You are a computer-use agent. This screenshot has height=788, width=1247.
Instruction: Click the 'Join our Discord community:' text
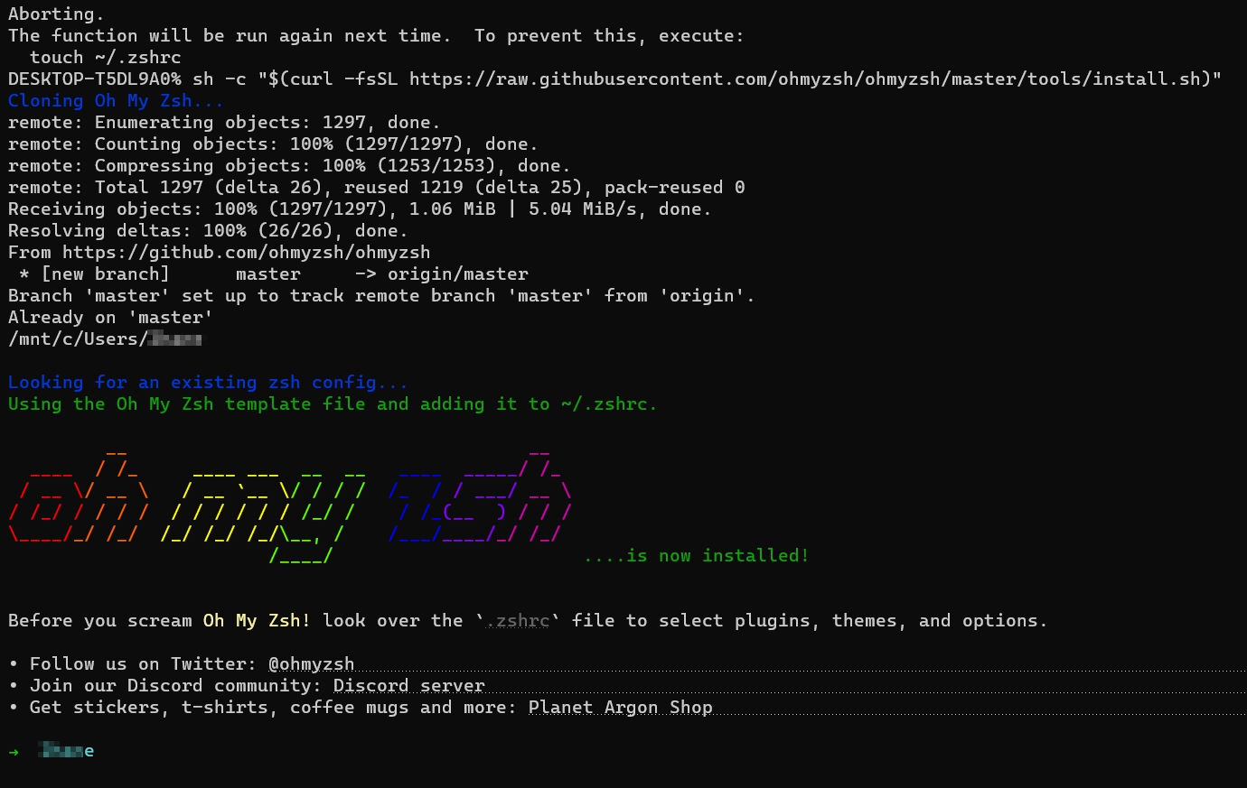(x=176, y=686)
